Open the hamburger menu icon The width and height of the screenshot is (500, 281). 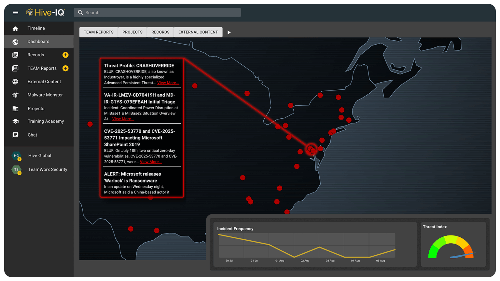click(x=15, y=12)
